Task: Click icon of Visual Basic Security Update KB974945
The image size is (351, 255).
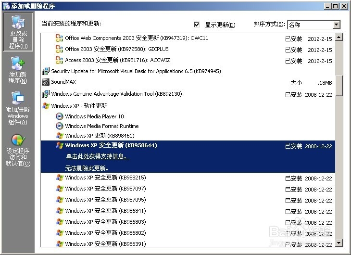Action: point(46,71)
